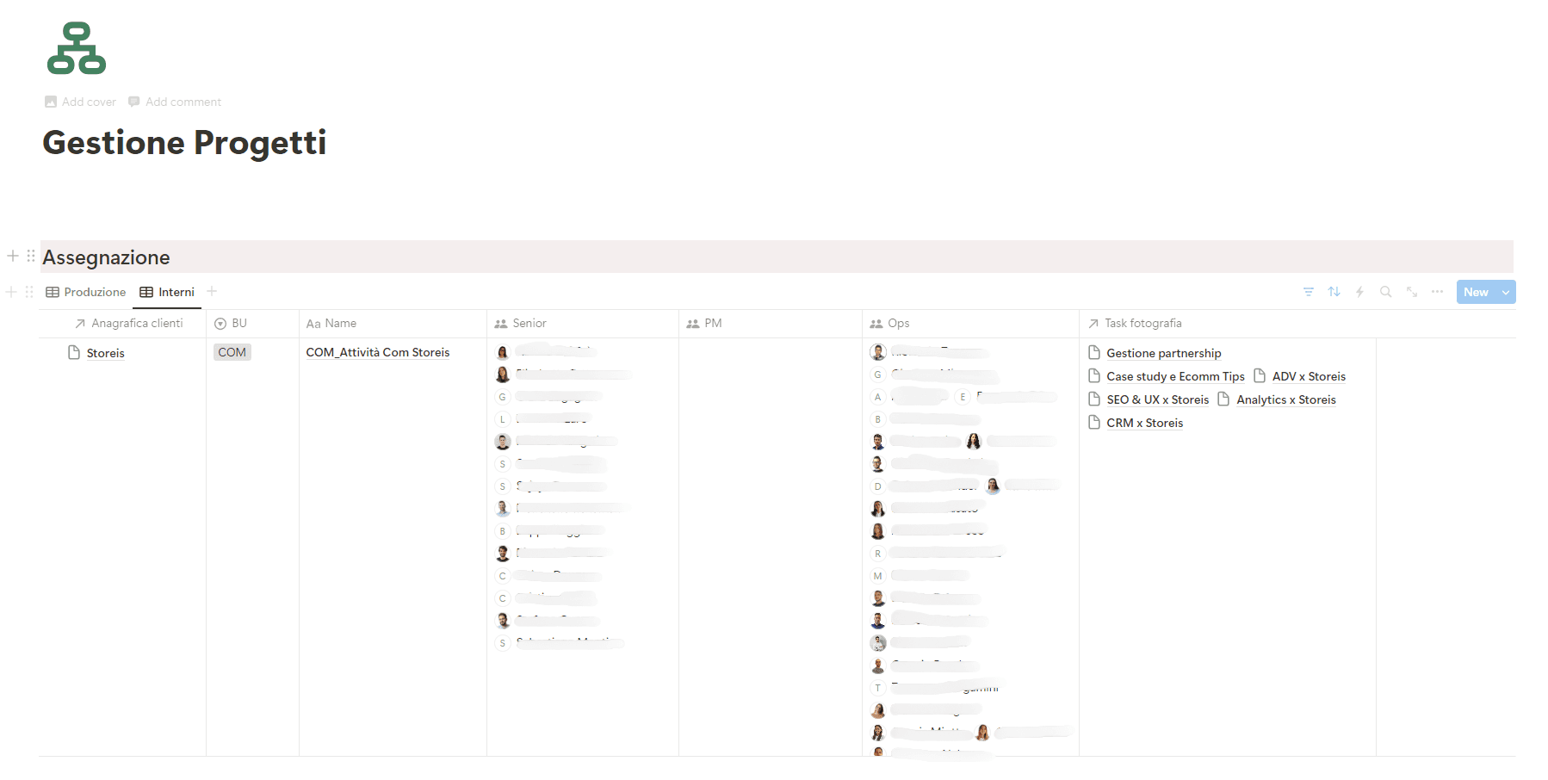Open the filter options for the Interni view

pyautogui.click(x=1308, y=292)
